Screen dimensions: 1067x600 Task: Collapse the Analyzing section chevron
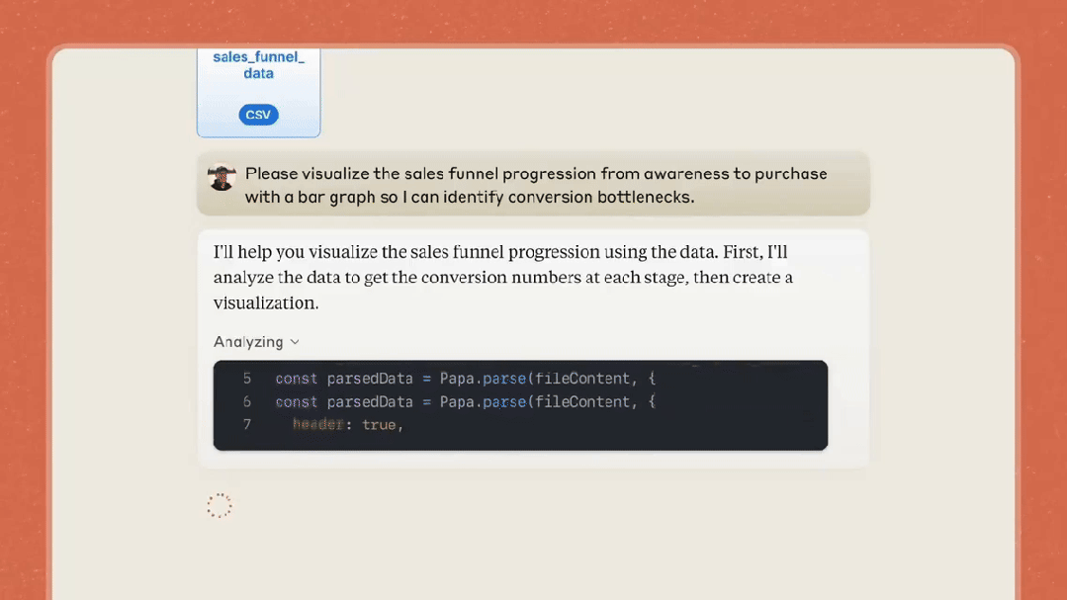pos(295,342)
